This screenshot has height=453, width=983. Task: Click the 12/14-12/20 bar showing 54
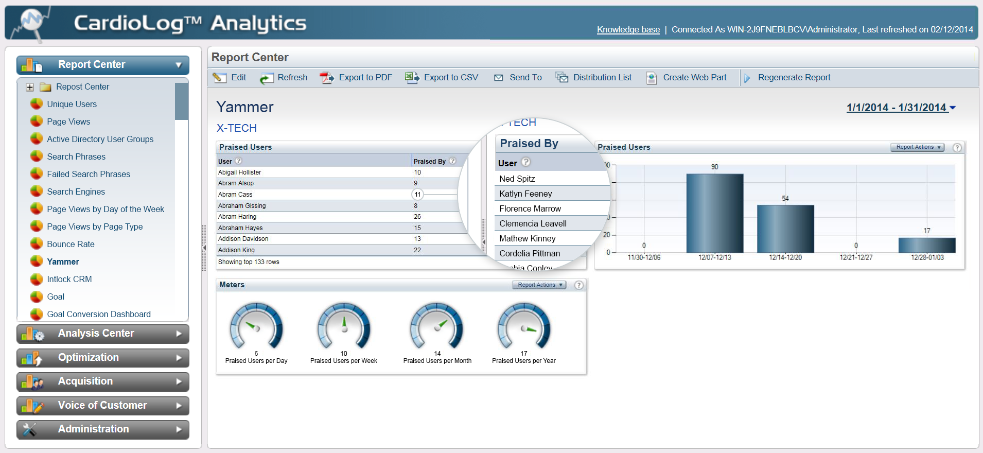(x=785, y=229)
